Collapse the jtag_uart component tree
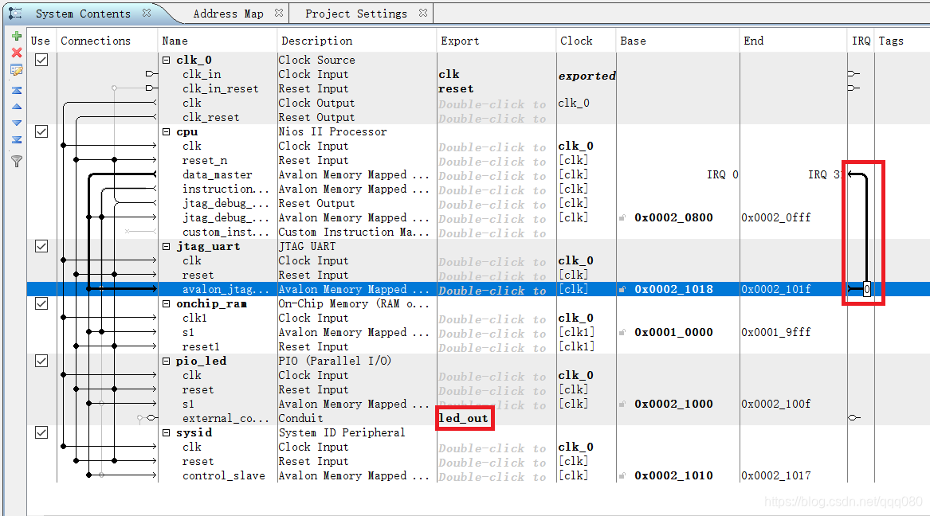 (167, 246)
